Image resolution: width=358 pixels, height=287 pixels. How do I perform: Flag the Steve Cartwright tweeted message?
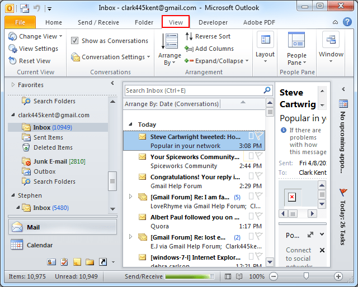pyautogui.click(x=259, y=136)
